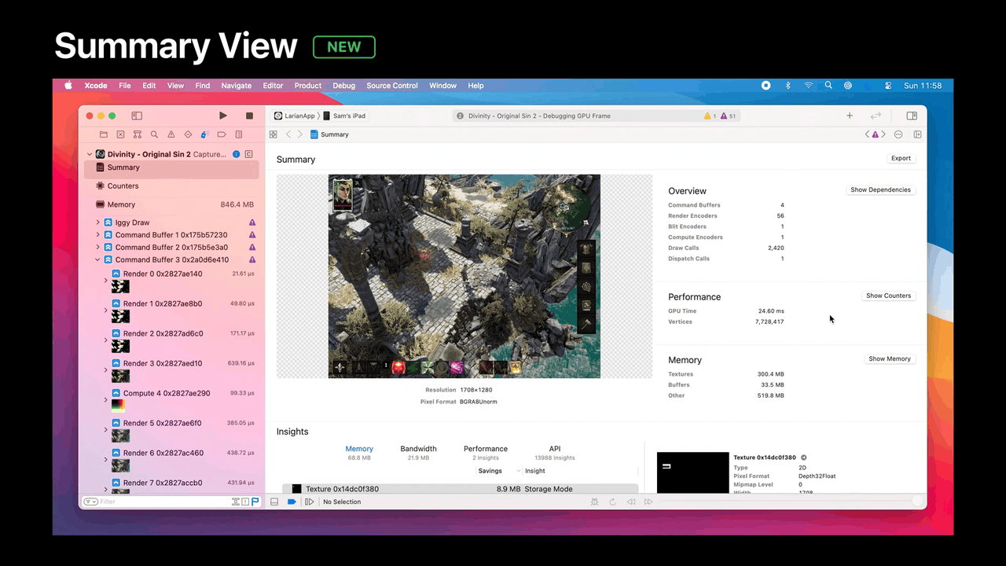The height and width of the screenshot is (566, 1006).
Task: Click the code review arrows icon
Action: point(876,116)
